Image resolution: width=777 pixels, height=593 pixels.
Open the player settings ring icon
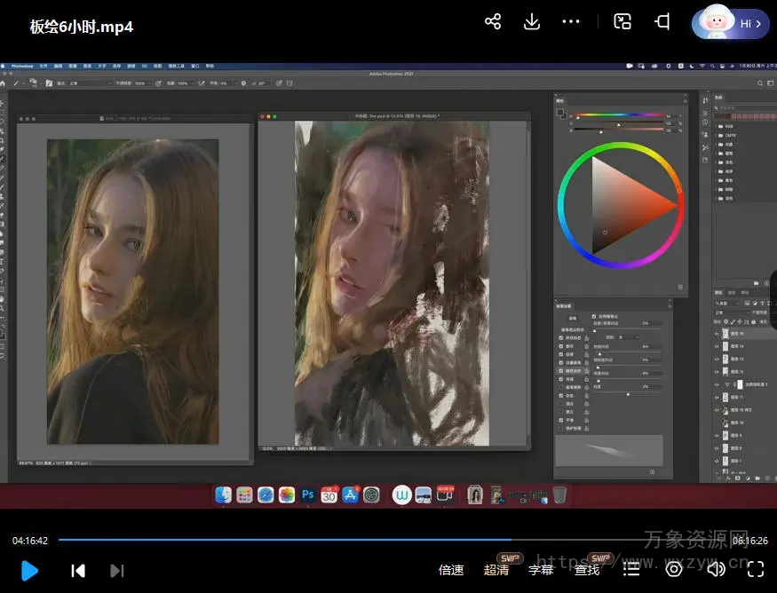[x=674, y=569]
